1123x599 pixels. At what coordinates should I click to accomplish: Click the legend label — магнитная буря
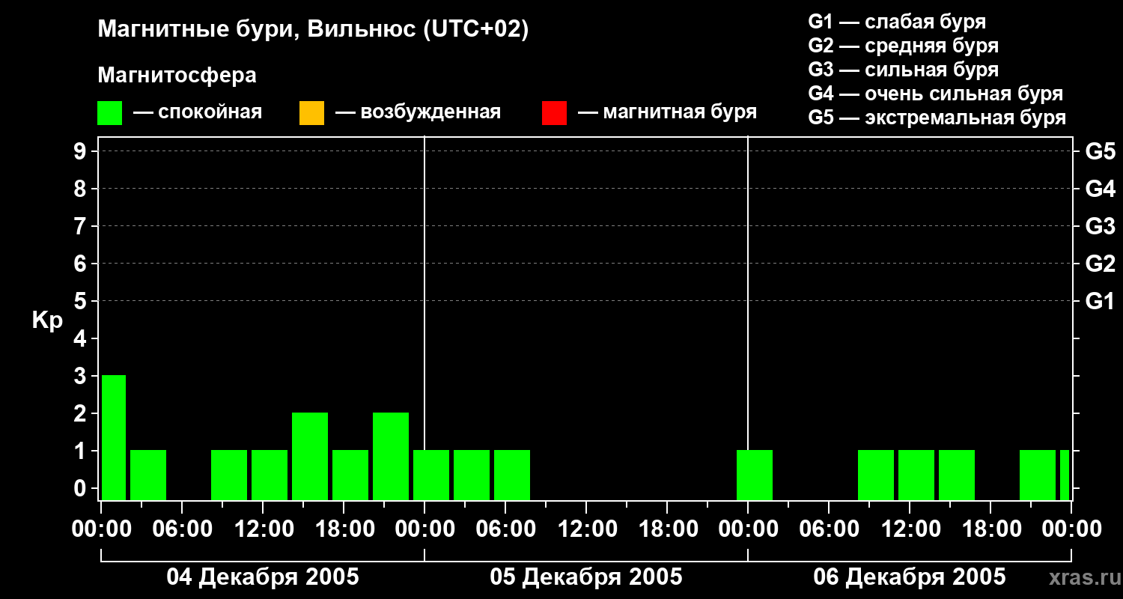pos(667,112)
